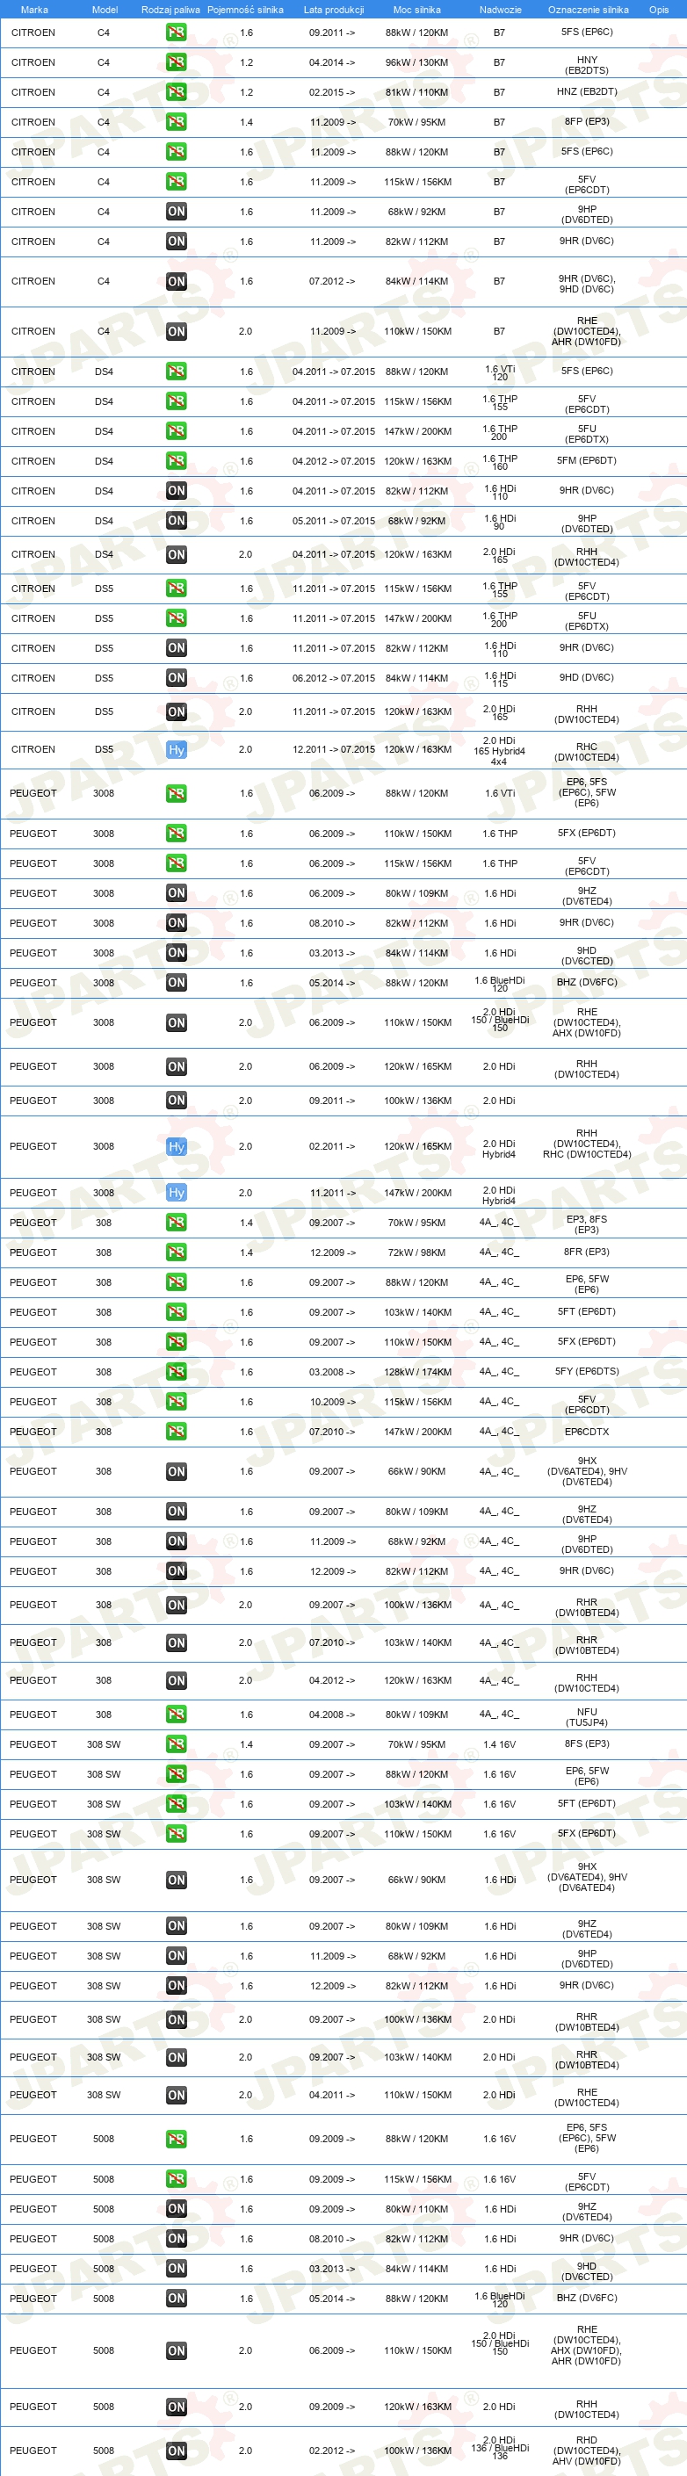Click petrol icon in C4 HNY (EB2DTS) row

pyautogui.click(x=176, y=62)
